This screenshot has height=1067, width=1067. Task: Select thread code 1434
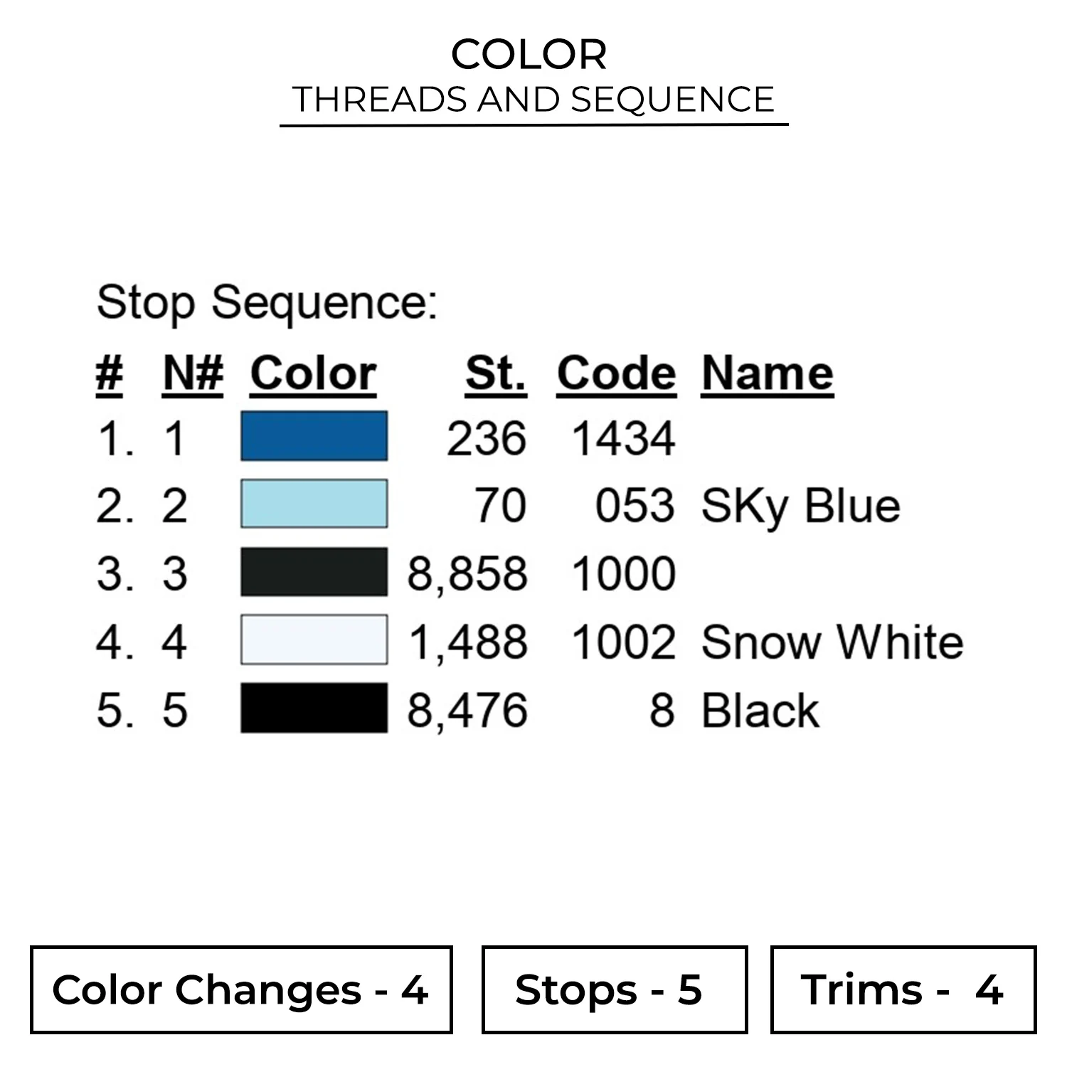click(x=623, y=438)
